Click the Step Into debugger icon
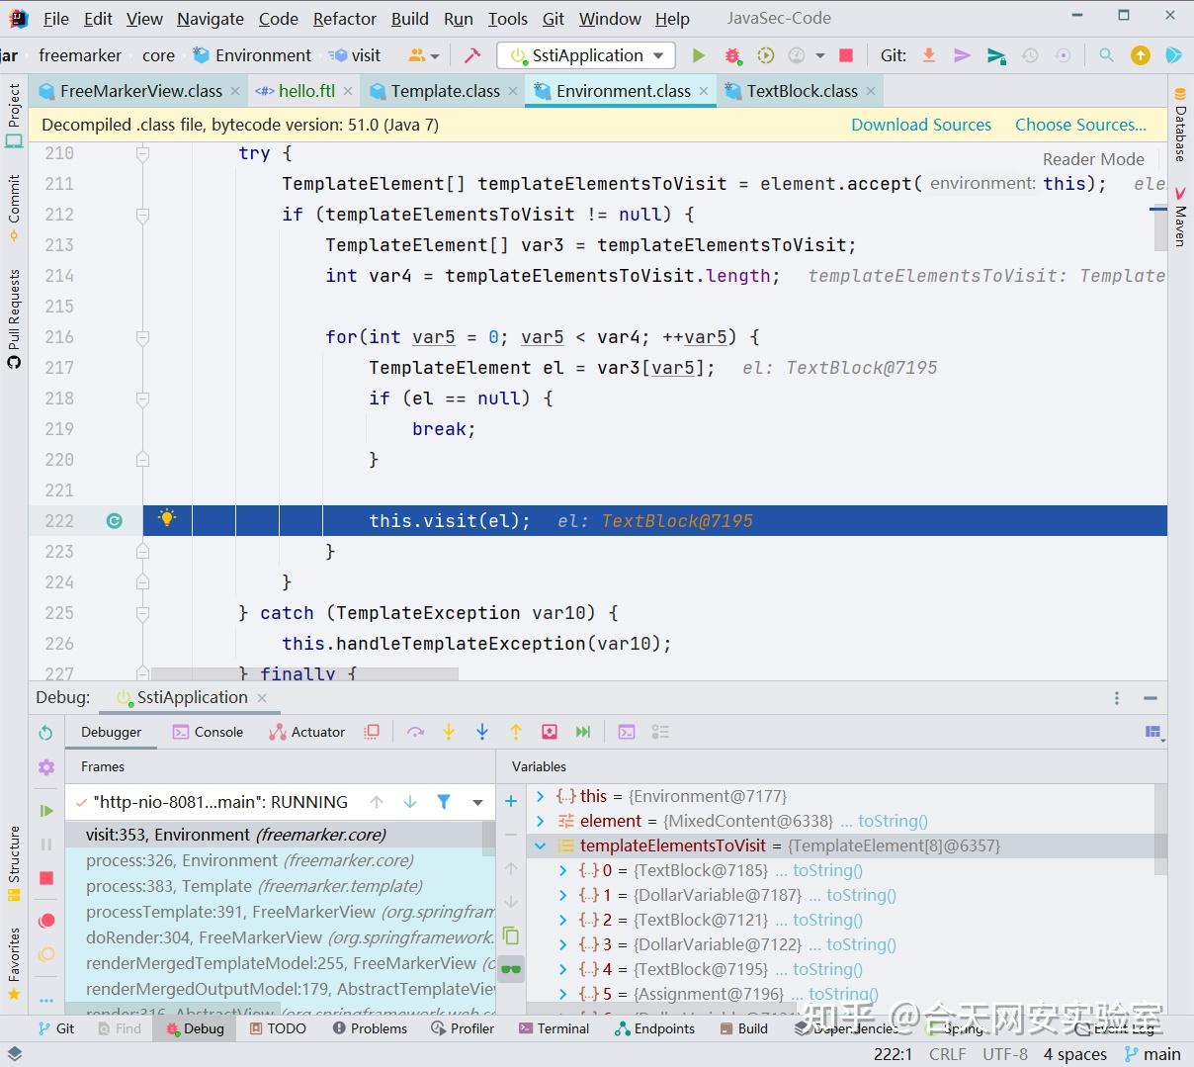The height and width of the screenshot is (1067, 1194). point(449,732)
